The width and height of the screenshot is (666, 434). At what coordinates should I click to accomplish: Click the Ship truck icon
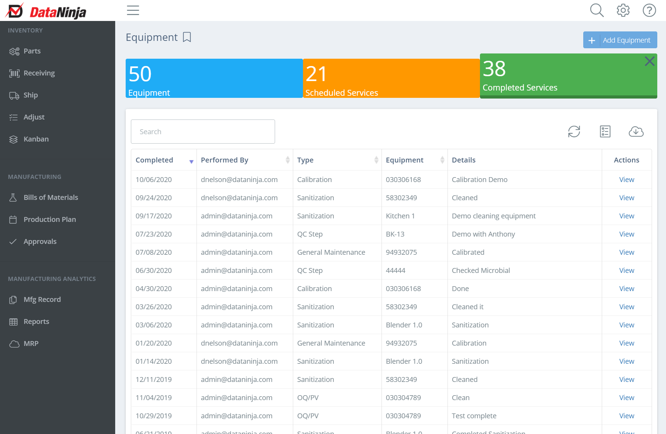pyautogui.click(x=14, y=95)
